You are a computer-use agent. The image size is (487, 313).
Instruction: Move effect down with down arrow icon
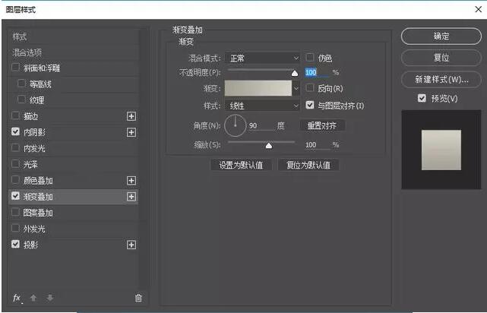(49, 298)
